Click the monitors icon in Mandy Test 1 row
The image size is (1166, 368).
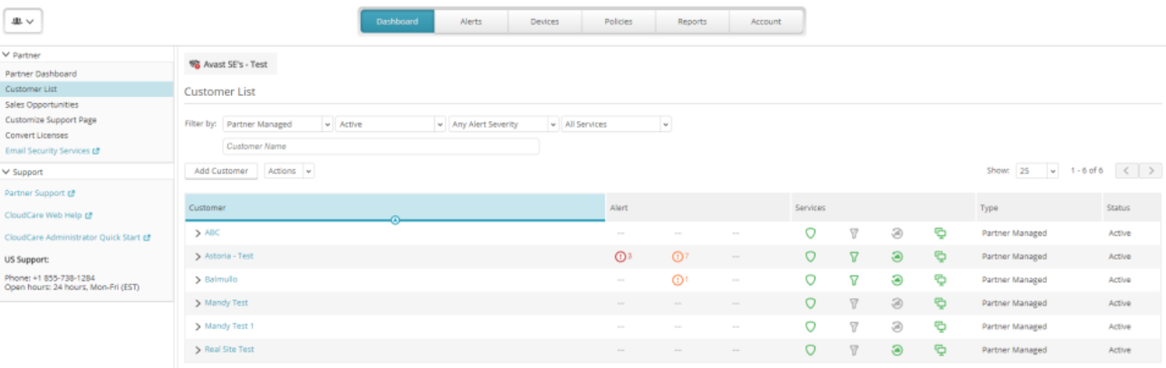point(940,326)
